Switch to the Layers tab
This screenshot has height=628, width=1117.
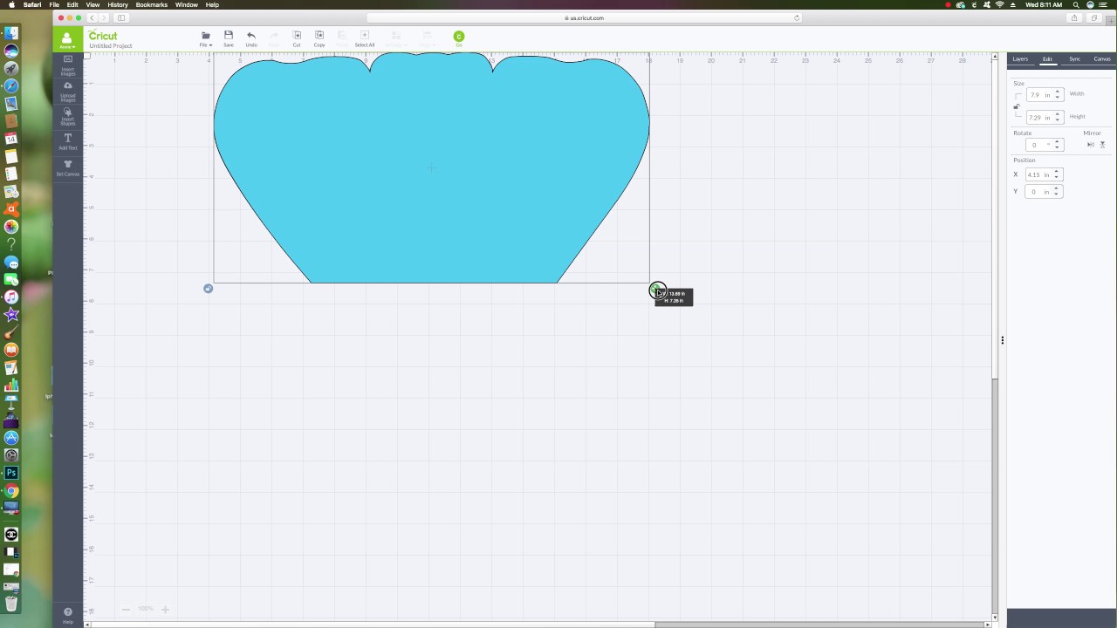(1020, 59)
